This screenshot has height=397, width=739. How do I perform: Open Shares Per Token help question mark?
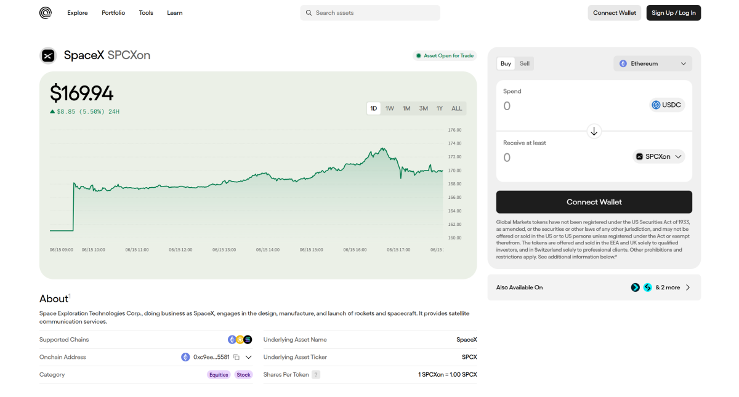point(316,374)
